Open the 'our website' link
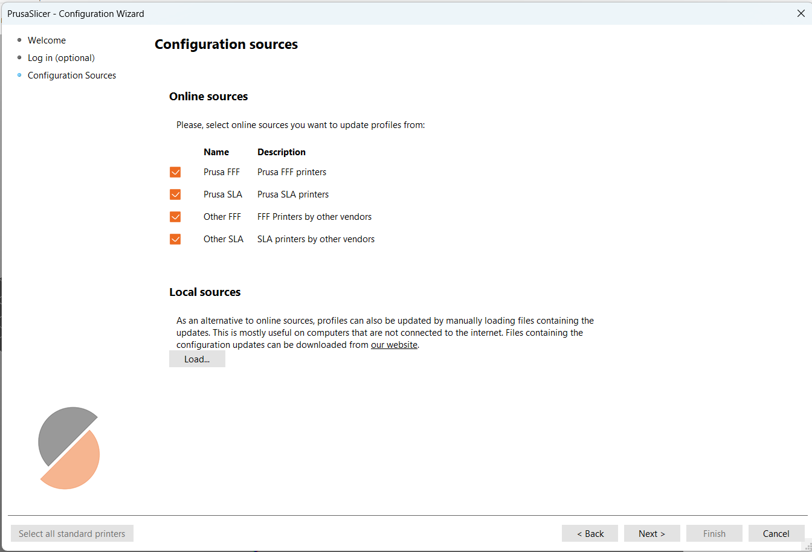The height and width of the screenshot is (552, 812). click(394, 345)
